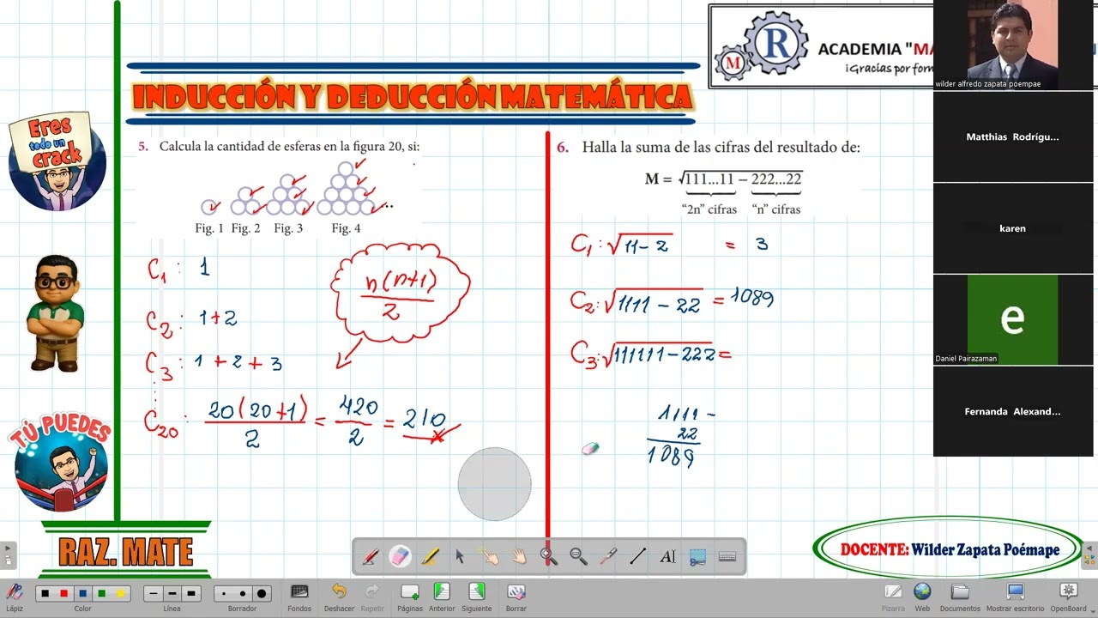Click the "INDUCCIÓN Y DEDUCCIÓN MATEMÁTICA" title

pyautogui.click(x=413, y=97)
